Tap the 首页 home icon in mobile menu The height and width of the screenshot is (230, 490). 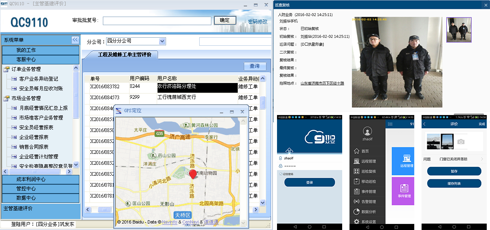(x=356, y=151)
